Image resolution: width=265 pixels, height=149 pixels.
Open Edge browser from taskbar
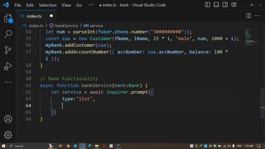pyautogui.click(x=89, y=146)
